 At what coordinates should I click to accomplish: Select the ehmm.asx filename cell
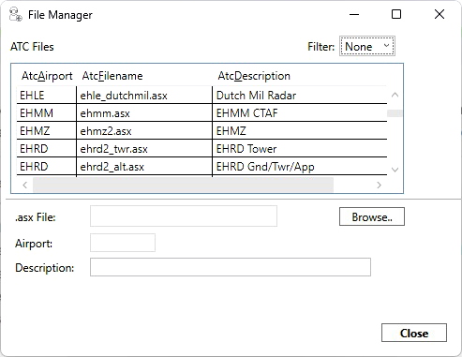(144, 112)
